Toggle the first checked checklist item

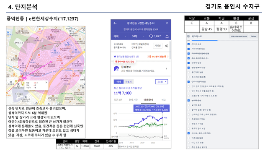188,44
